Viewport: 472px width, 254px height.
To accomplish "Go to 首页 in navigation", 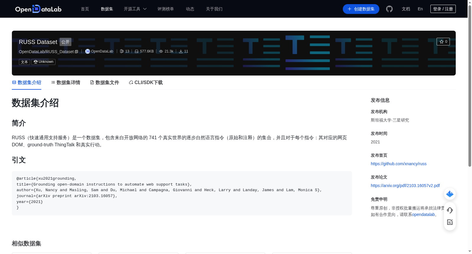I will [x=85, y=9].
